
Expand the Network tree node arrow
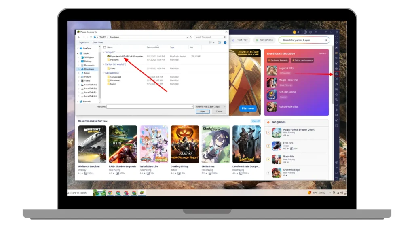[78, 102]
